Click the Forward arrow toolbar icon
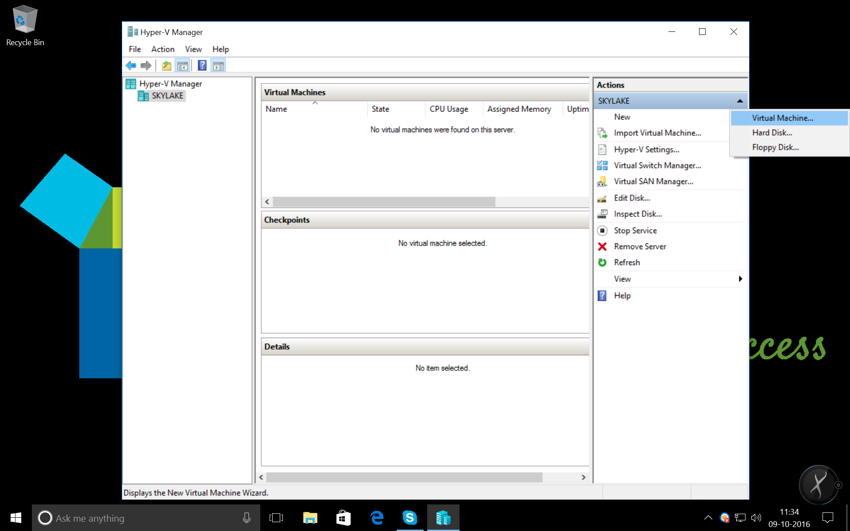This screenshot has width=850, height=531. 146,66
